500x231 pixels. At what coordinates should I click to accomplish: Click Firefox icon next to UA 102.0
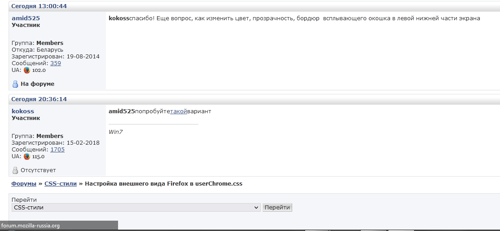27,70
